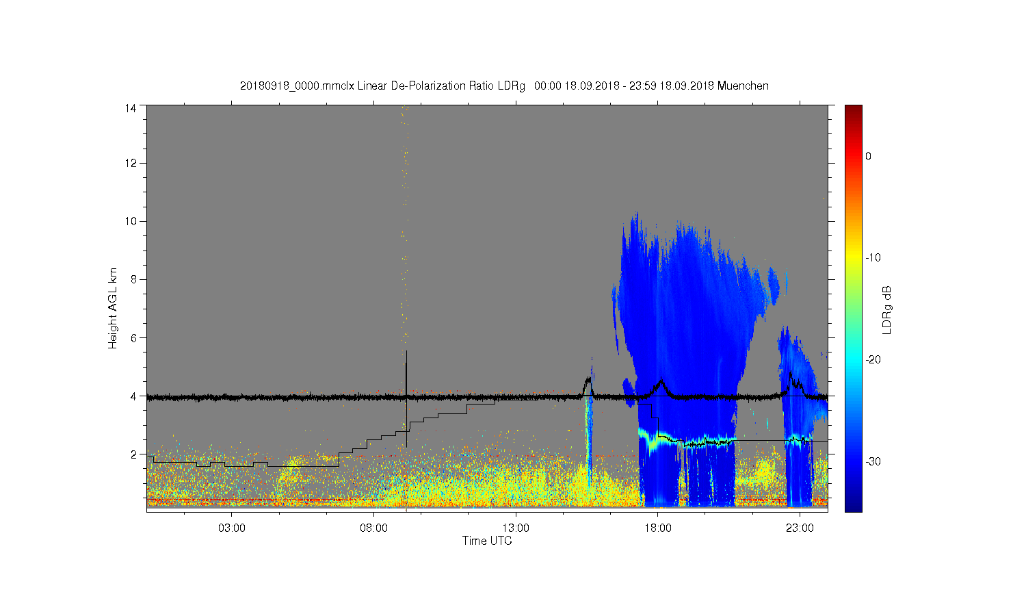Click the 08:00 time axis label
Viewport: 1026px width, 616px height.
(x=373, y=528)
